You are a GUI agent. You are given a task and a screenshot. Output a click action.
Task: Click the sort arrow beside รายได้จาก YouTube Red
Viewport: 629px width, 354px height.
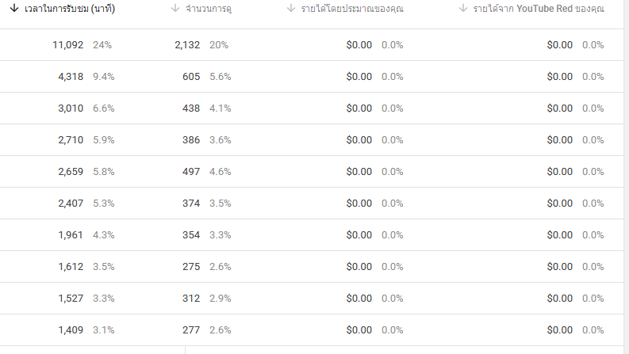coord(463,10)
